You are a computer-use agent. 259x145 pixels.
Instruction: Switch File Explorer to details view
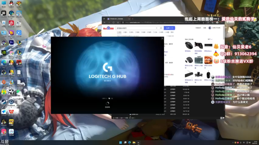(221, 118)
